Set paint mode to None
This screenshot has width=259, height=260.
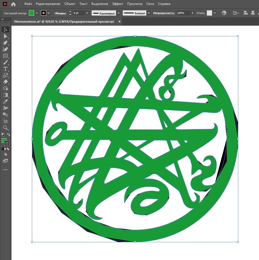[x=8, y=149]
